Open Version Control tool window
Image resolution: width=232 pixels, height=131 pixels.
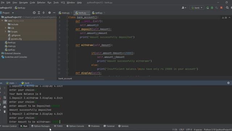pyautogui.click(x=9, y=126)
